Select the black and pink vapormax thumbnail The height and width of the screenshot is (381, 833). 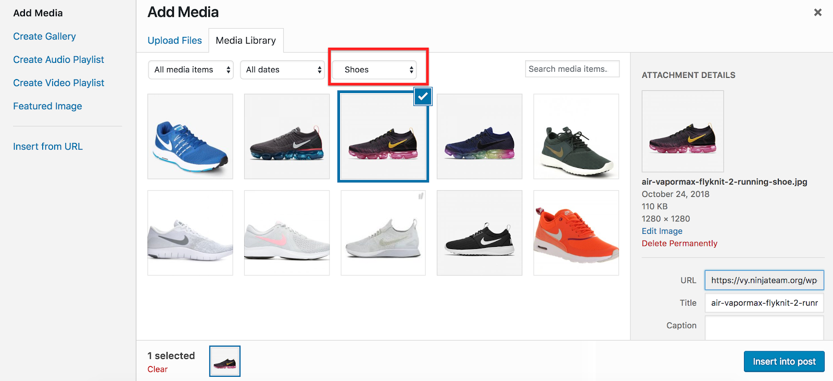383,137
